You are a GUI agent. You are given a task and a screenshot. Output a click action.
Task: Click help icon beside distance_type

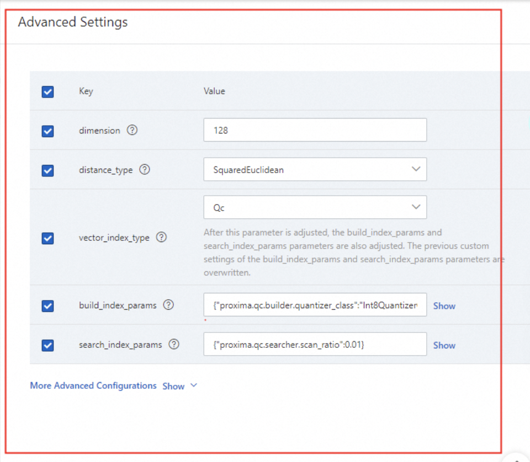(145, 170)
